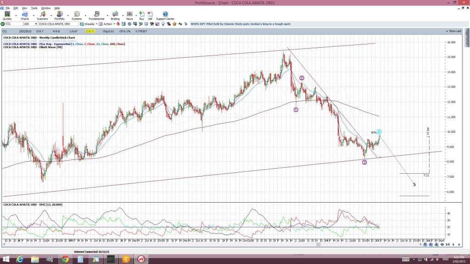470x264 pixels.
Task: Open the Portfolio tool
Action: click(59, 16)
